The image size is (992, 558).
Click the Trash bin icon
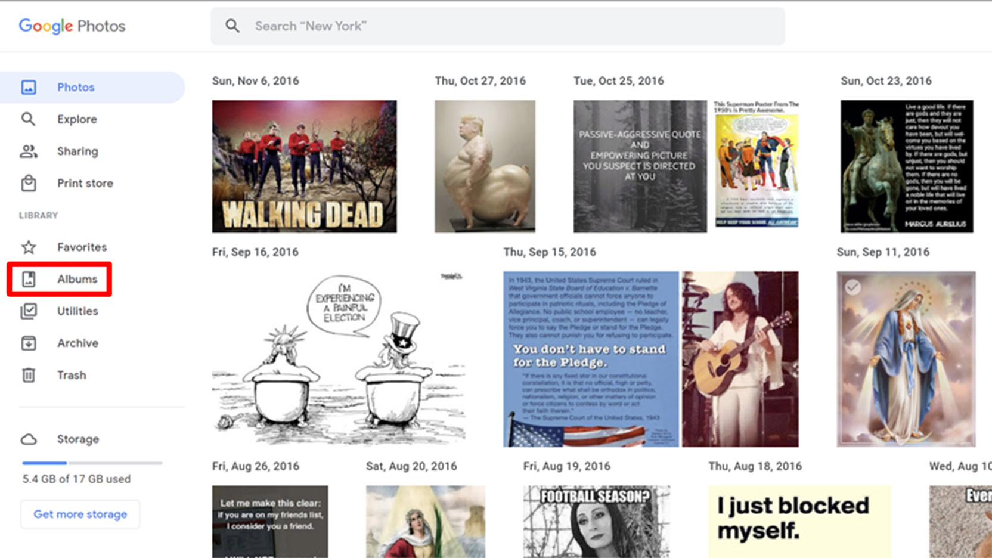point(28,375)
